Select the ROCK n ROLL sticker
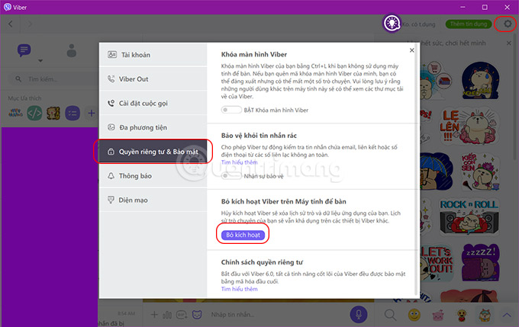 [469, 217]
